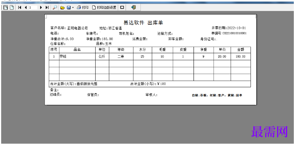
Task: Click the 仓库名称 label
Action: coord(58,44)
